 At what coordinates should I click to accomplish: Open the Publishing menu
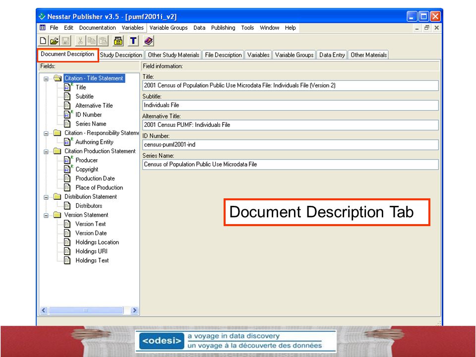pos(223,28)
